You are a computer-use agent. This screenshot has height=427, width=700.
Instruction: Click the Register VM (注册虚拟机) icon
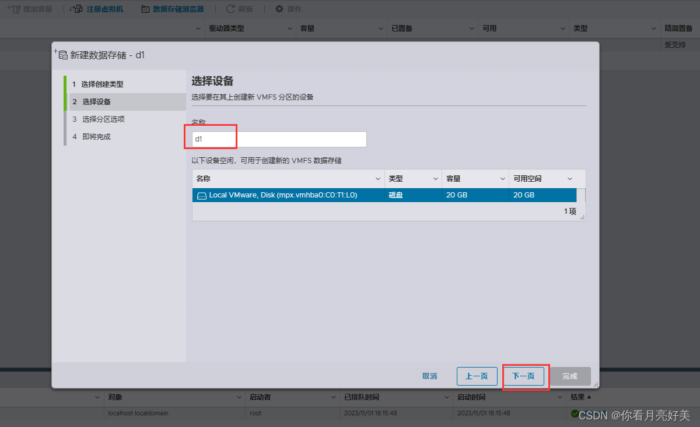point(76,9)
